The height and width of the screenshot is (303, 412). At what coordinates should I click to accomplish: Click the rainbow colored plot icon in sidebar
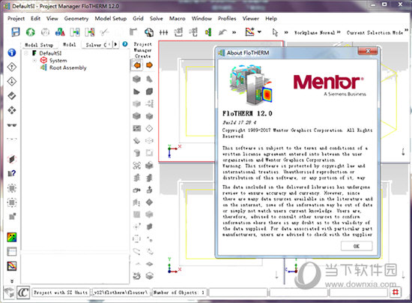pyautogui.click(x=11, y=237)
